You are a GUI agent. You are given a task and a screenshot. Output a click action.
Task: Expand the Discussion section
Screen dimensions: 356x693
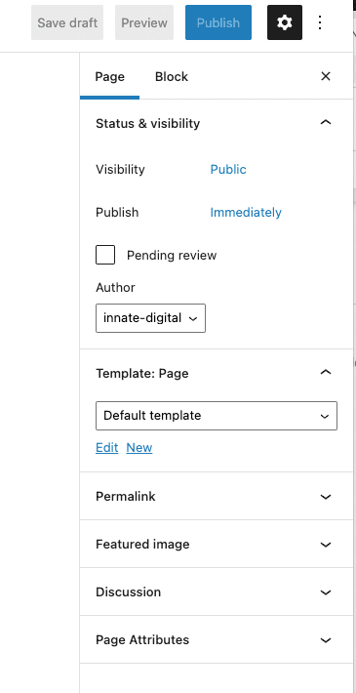point(216,591)
